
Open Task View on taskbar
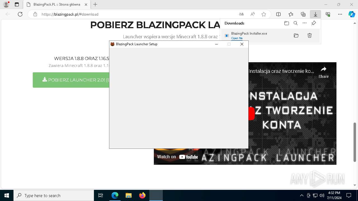click(x=101, y=195)
